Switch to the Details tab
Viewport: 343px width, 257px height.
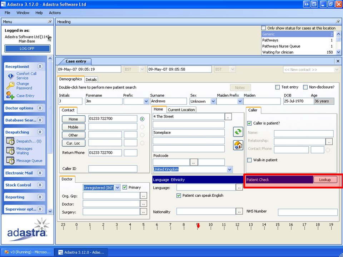pos(91,80)
